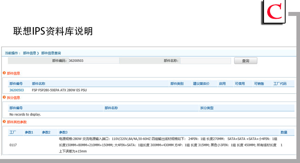Select factory code cell 0117

[x=13, y=145]
